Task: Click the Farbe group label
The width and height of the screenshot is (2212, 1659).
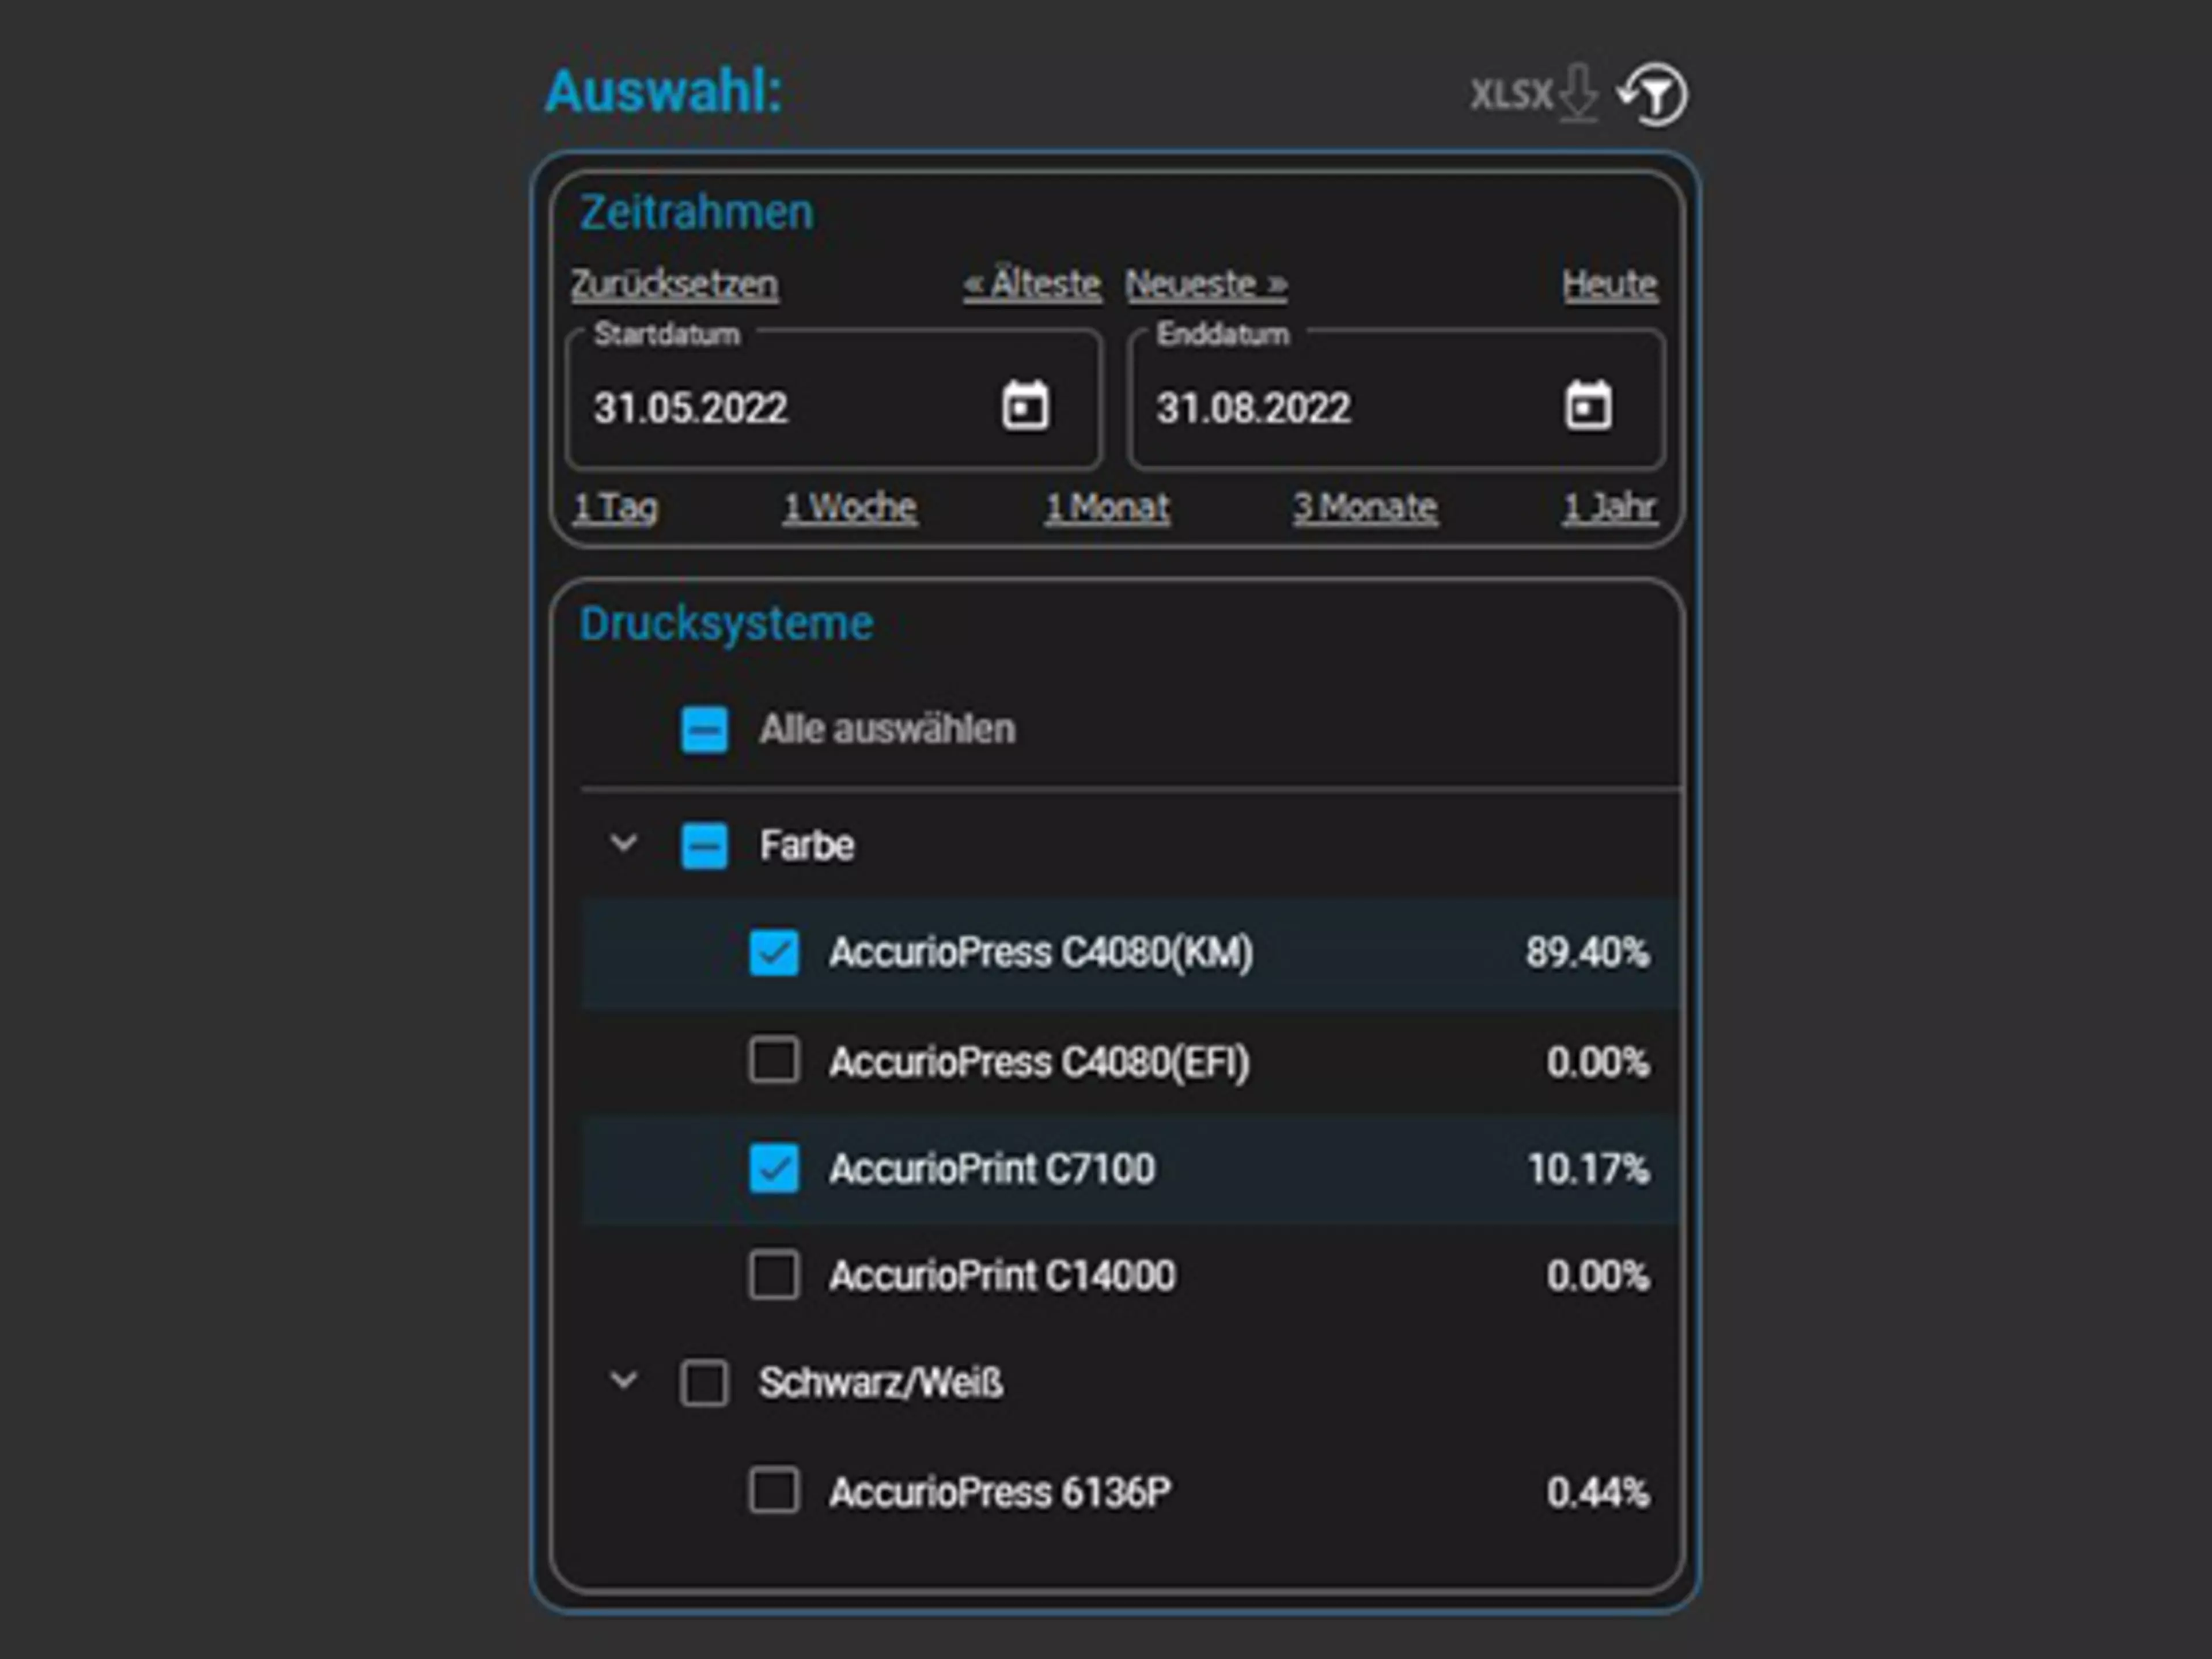Action: [807, 846]
